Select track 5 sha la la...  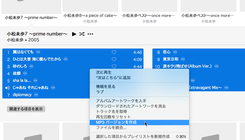[46, 81]
